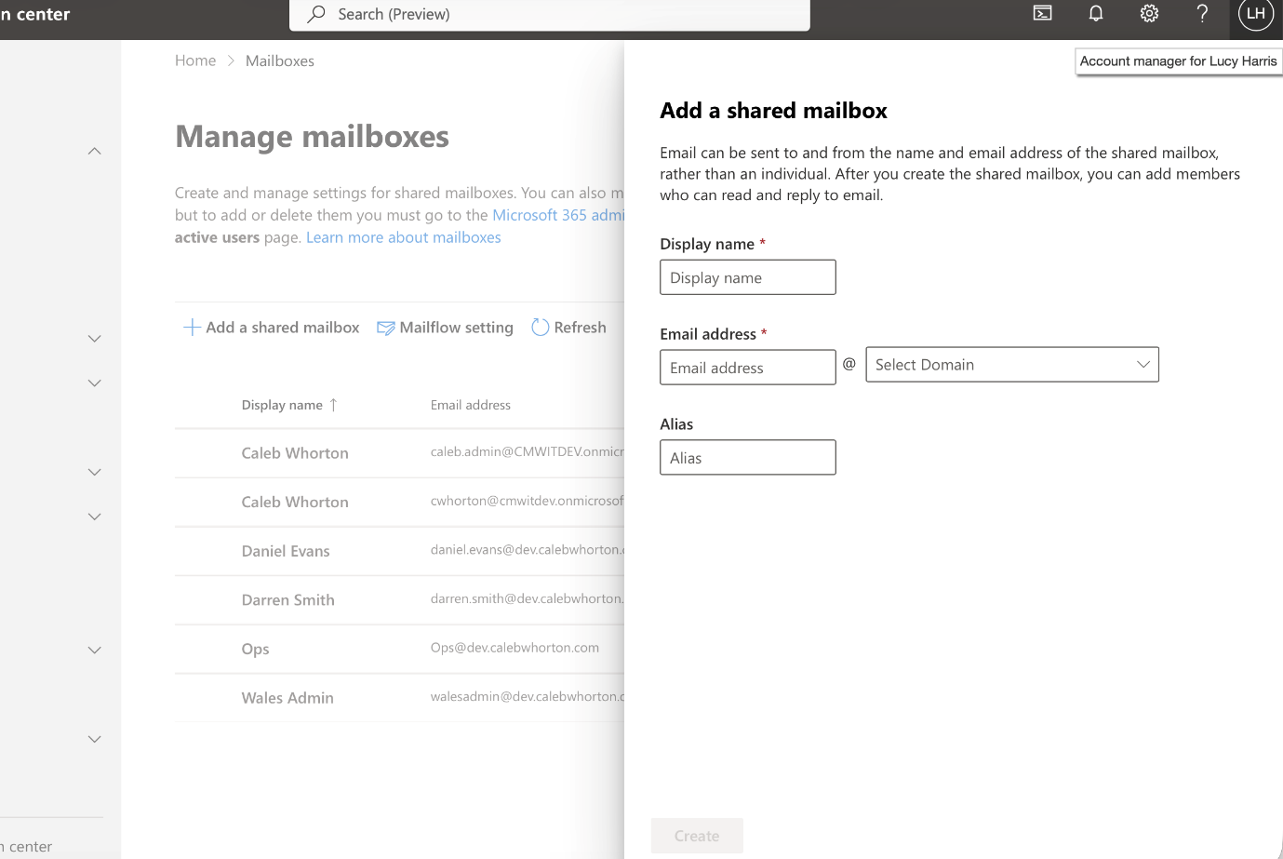Expand the last sidebar section chevron
The width and height of the screenshot is (1283, 859).
click(94, 739)
